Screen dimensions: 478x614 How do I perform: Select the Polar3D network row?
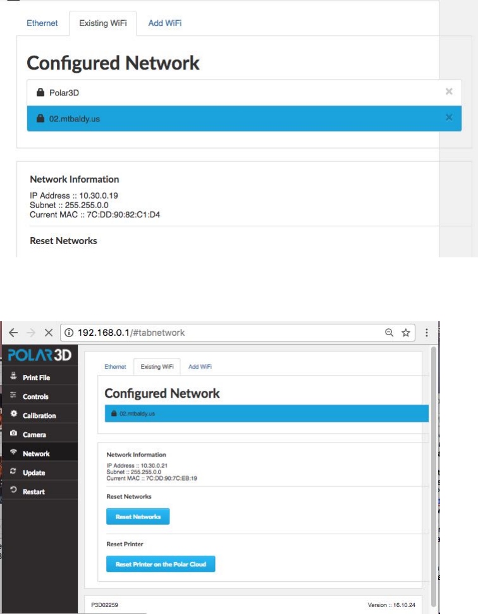pos(244,93)
